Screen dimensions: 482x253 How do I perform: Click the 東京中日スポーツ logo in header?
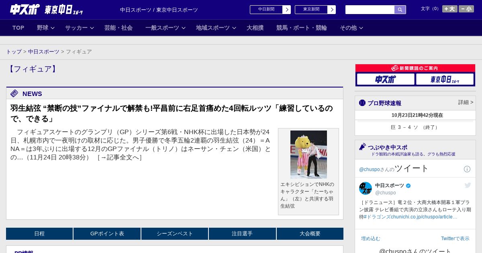click(x=64, y=10)
